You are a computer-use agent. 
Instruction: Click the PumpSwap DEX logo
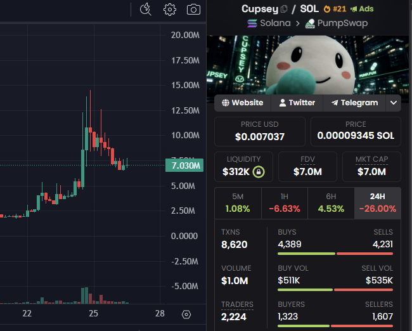(311, 23)
